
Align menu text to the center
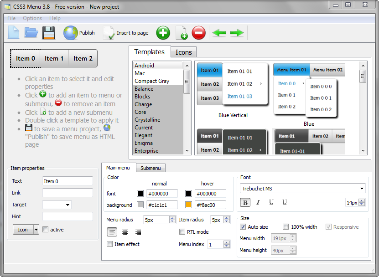click(x=125, y=232)
